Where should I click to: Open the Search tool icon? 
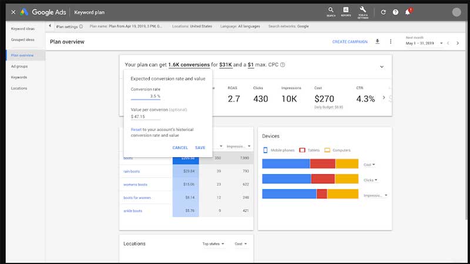(x=331, y=12)
